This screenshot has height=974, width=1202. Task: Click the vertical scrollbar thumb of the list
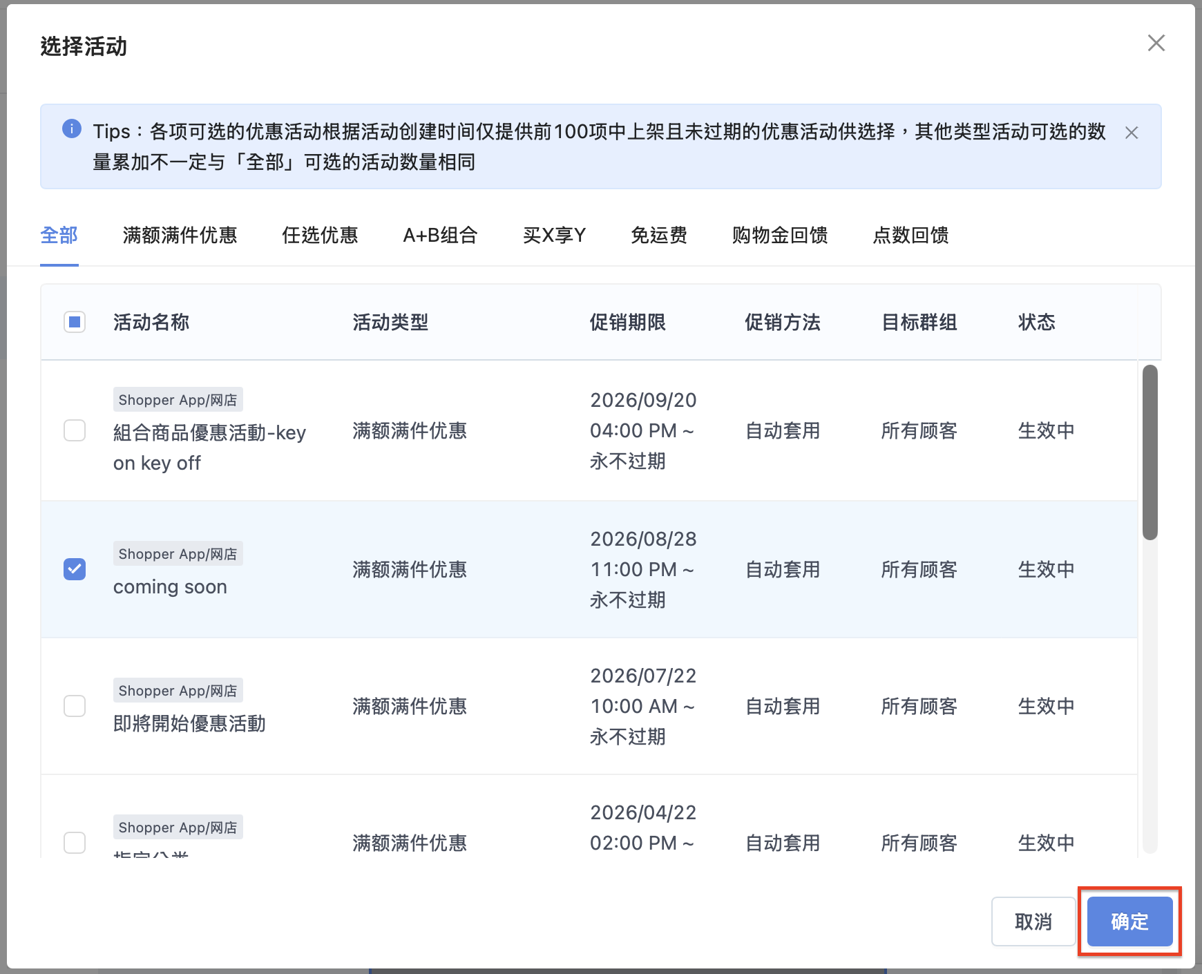click(1150, 452)
